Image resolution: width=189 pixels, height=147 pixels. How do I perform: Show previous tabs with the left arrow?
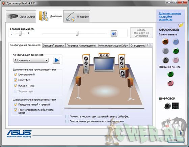coord(147,45)
